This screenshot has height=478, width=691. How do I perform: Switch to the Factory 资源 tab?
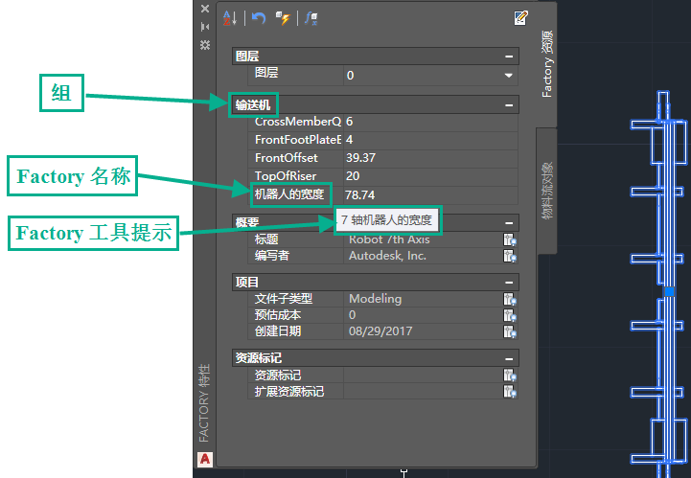tap(547, 64)
